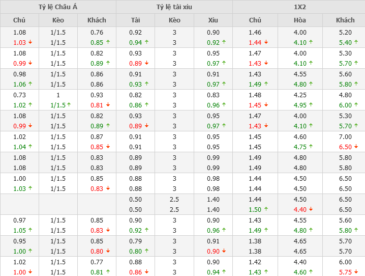
Task: Click the up arrow beside 1.50
Action: [x=266, y=209]
